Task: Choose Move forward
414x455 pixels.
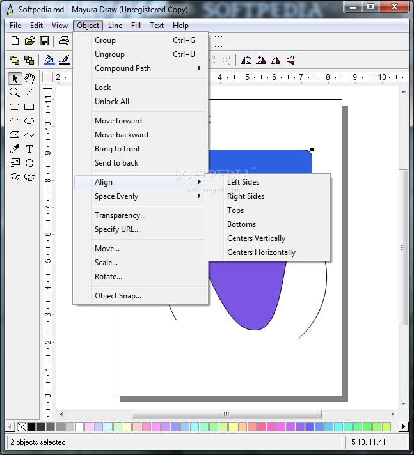Action: [x=141, y=120]
